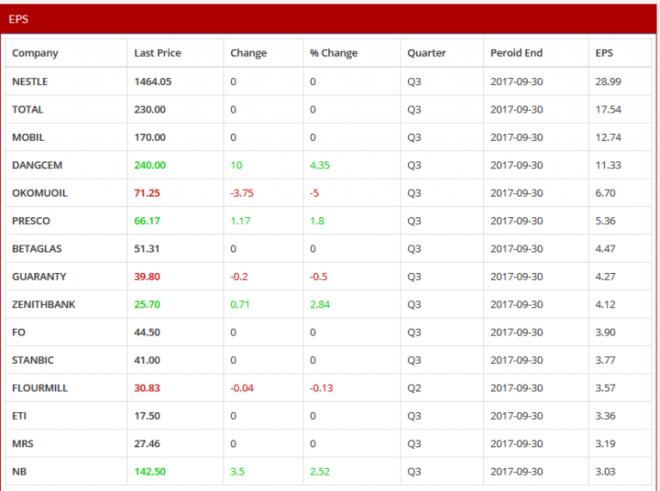Click NESTLE EPS value 28.99
660x491 pixels.
(608, 82)
